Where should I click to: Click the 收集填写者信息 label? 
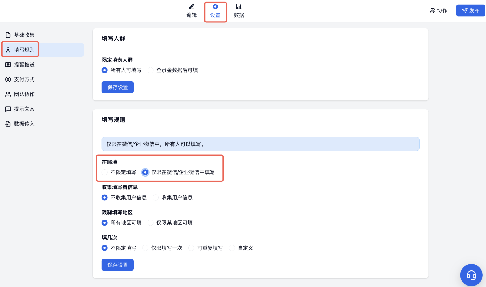120,187
